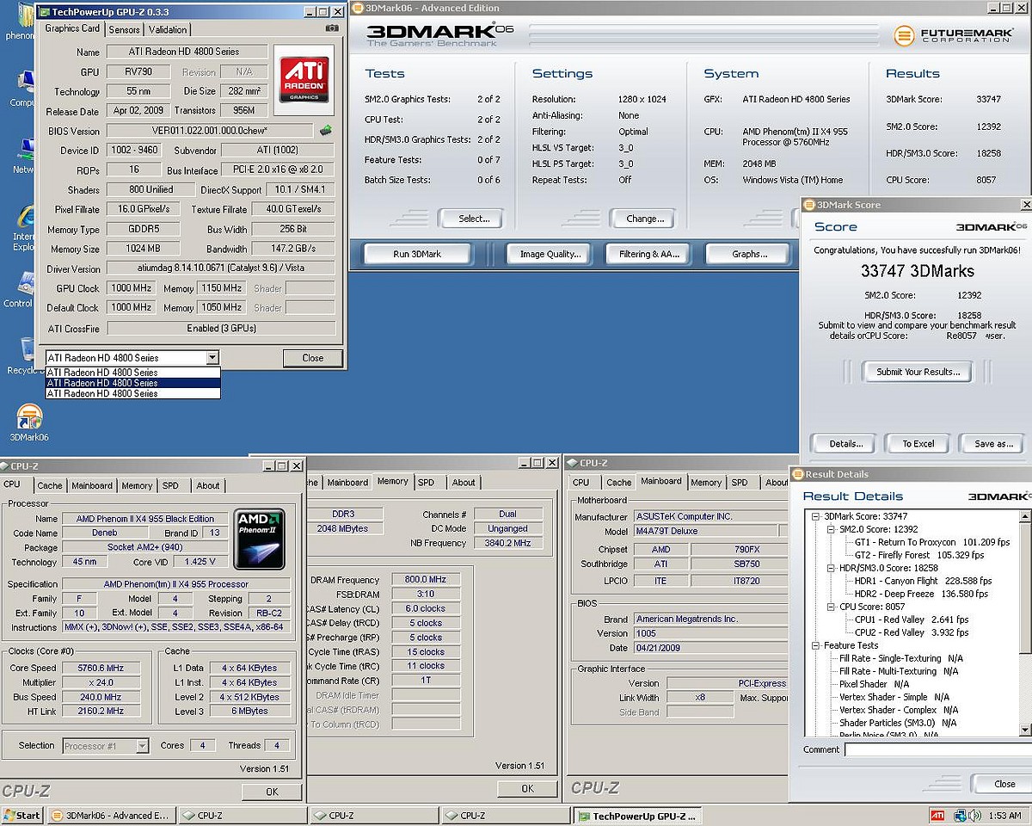Open Image Quality... in 3DMark06
Viewport: 1032px width, 826px height.
(x=550, y=254)
